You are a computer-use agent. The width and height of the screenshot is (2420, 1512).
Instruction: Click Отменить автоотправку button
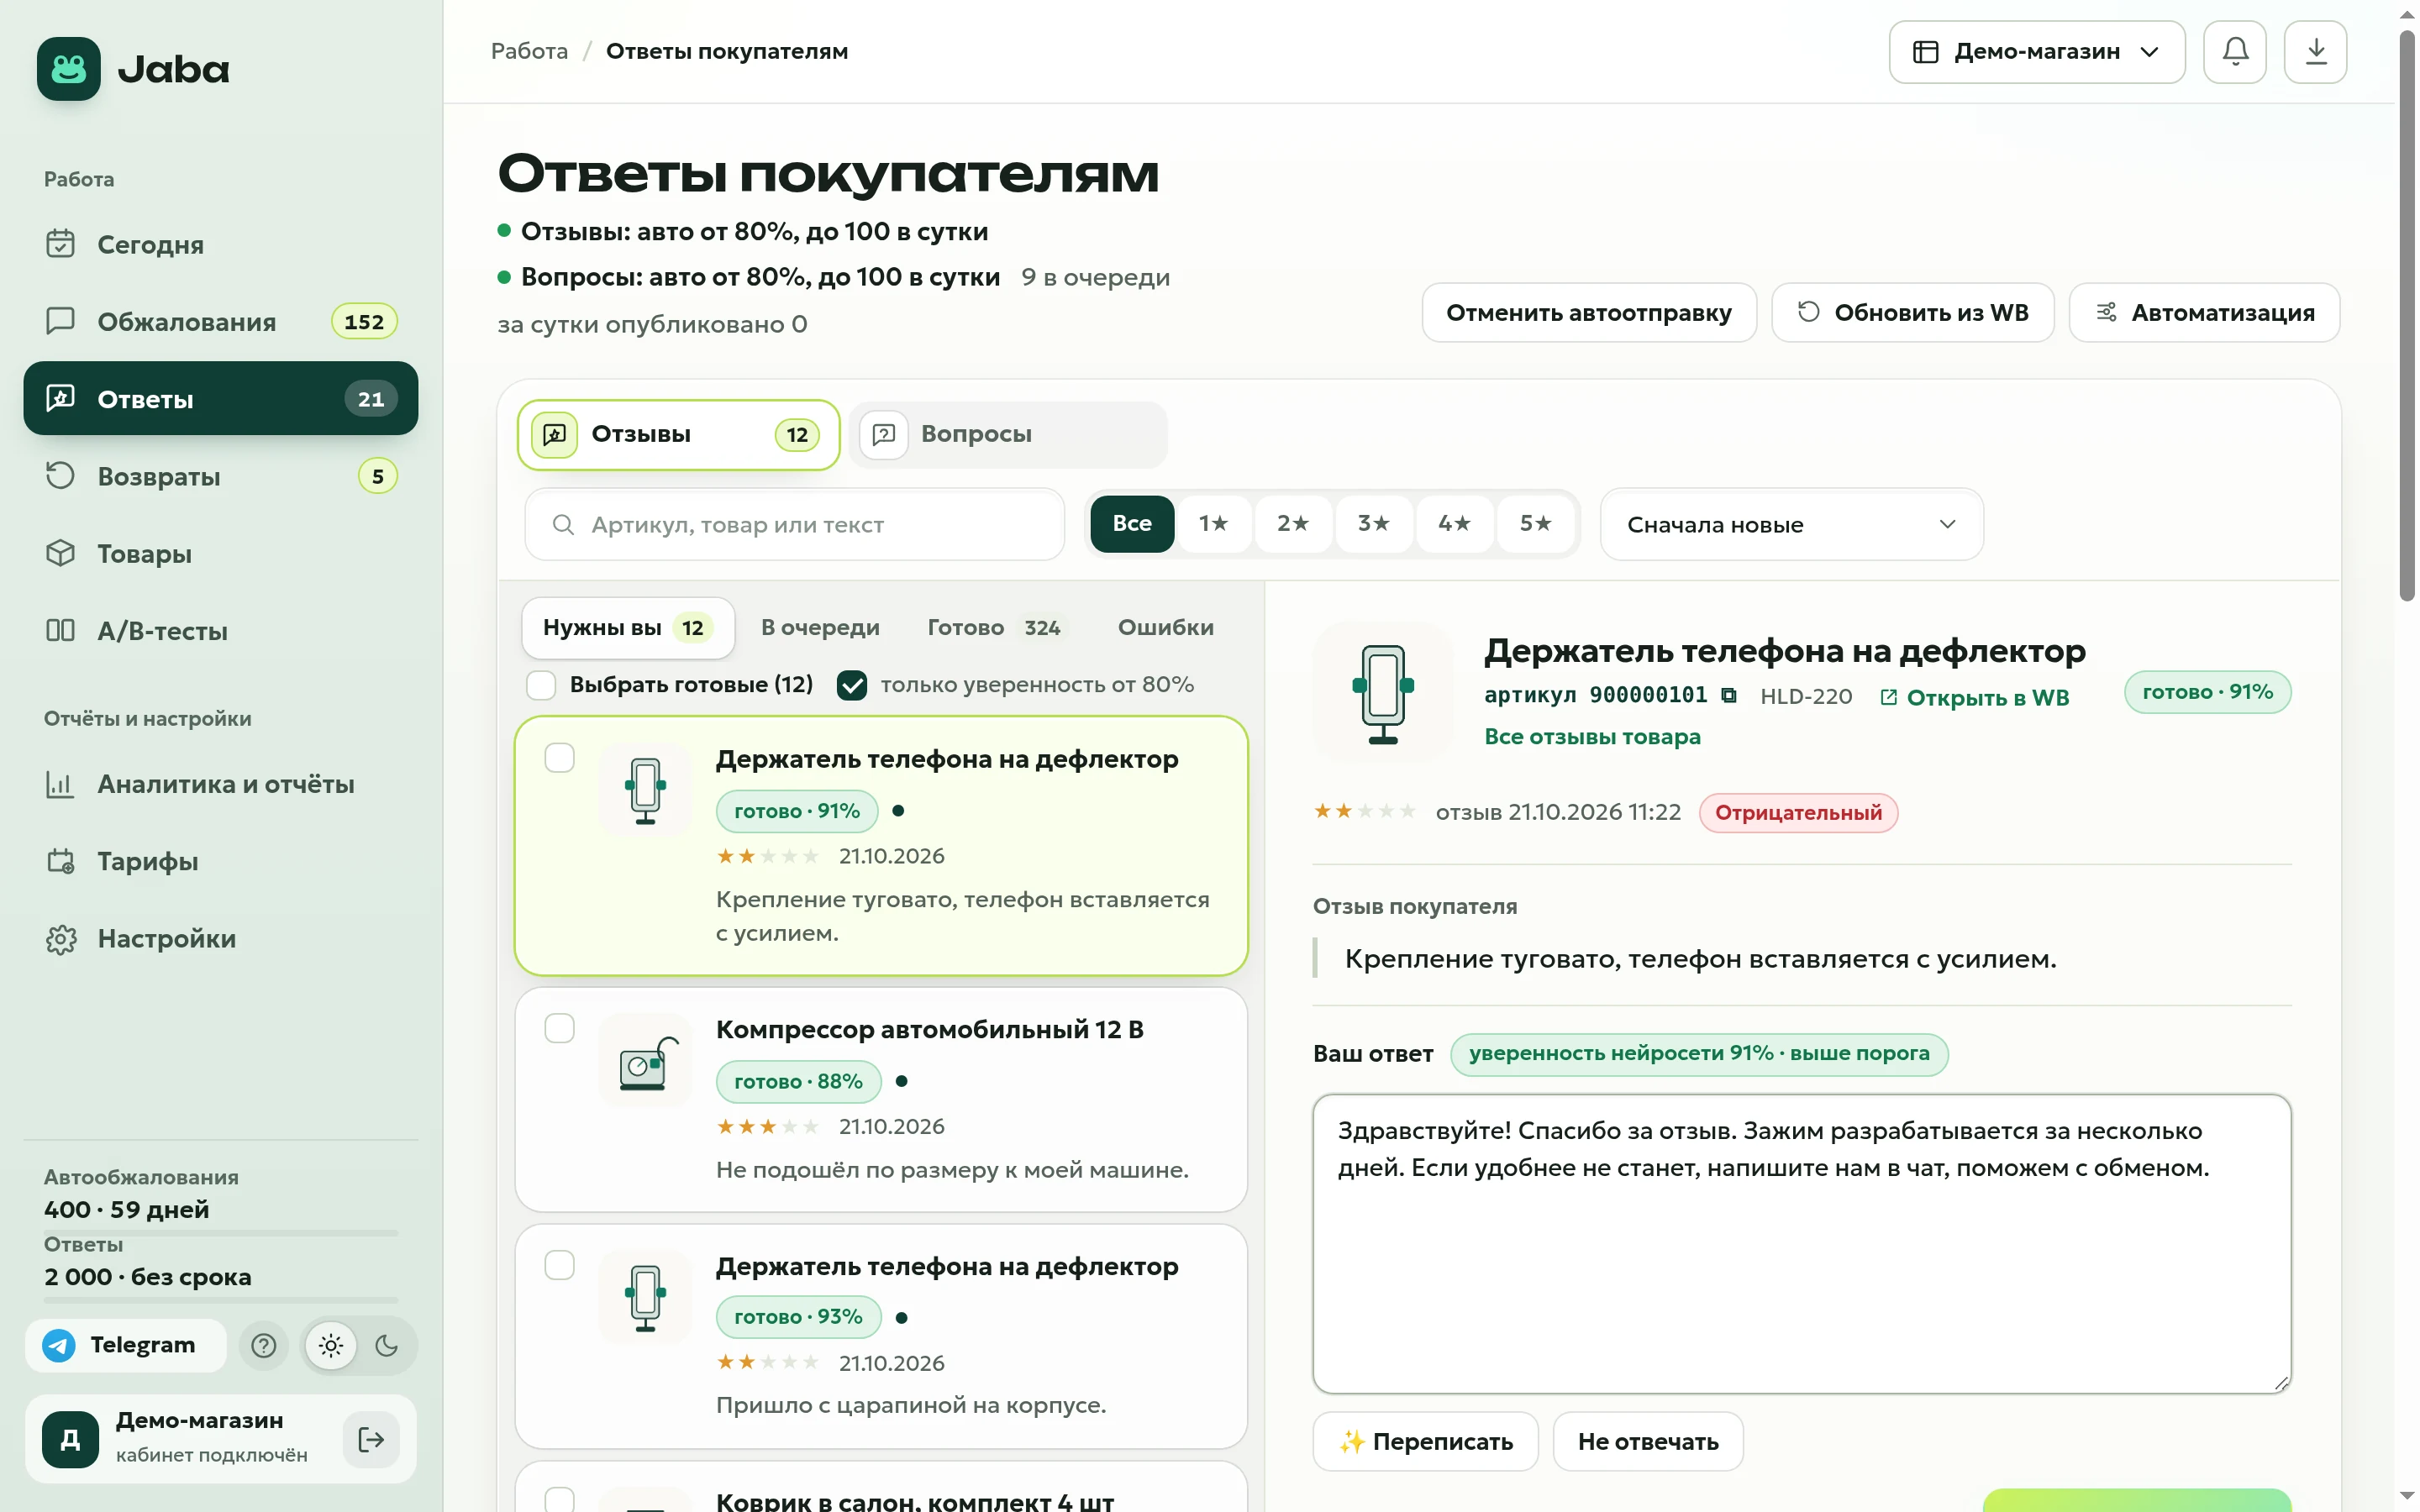(1588, 313)
